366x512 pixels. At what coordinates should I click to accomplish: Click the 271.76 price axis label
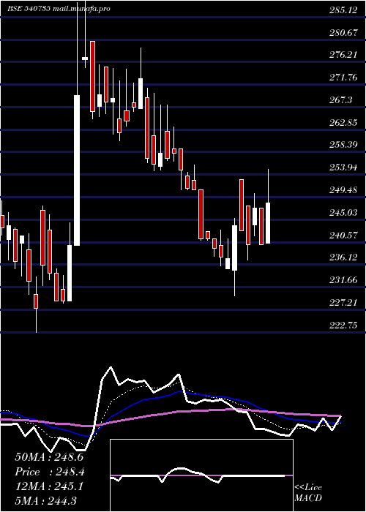pos(343,78)
